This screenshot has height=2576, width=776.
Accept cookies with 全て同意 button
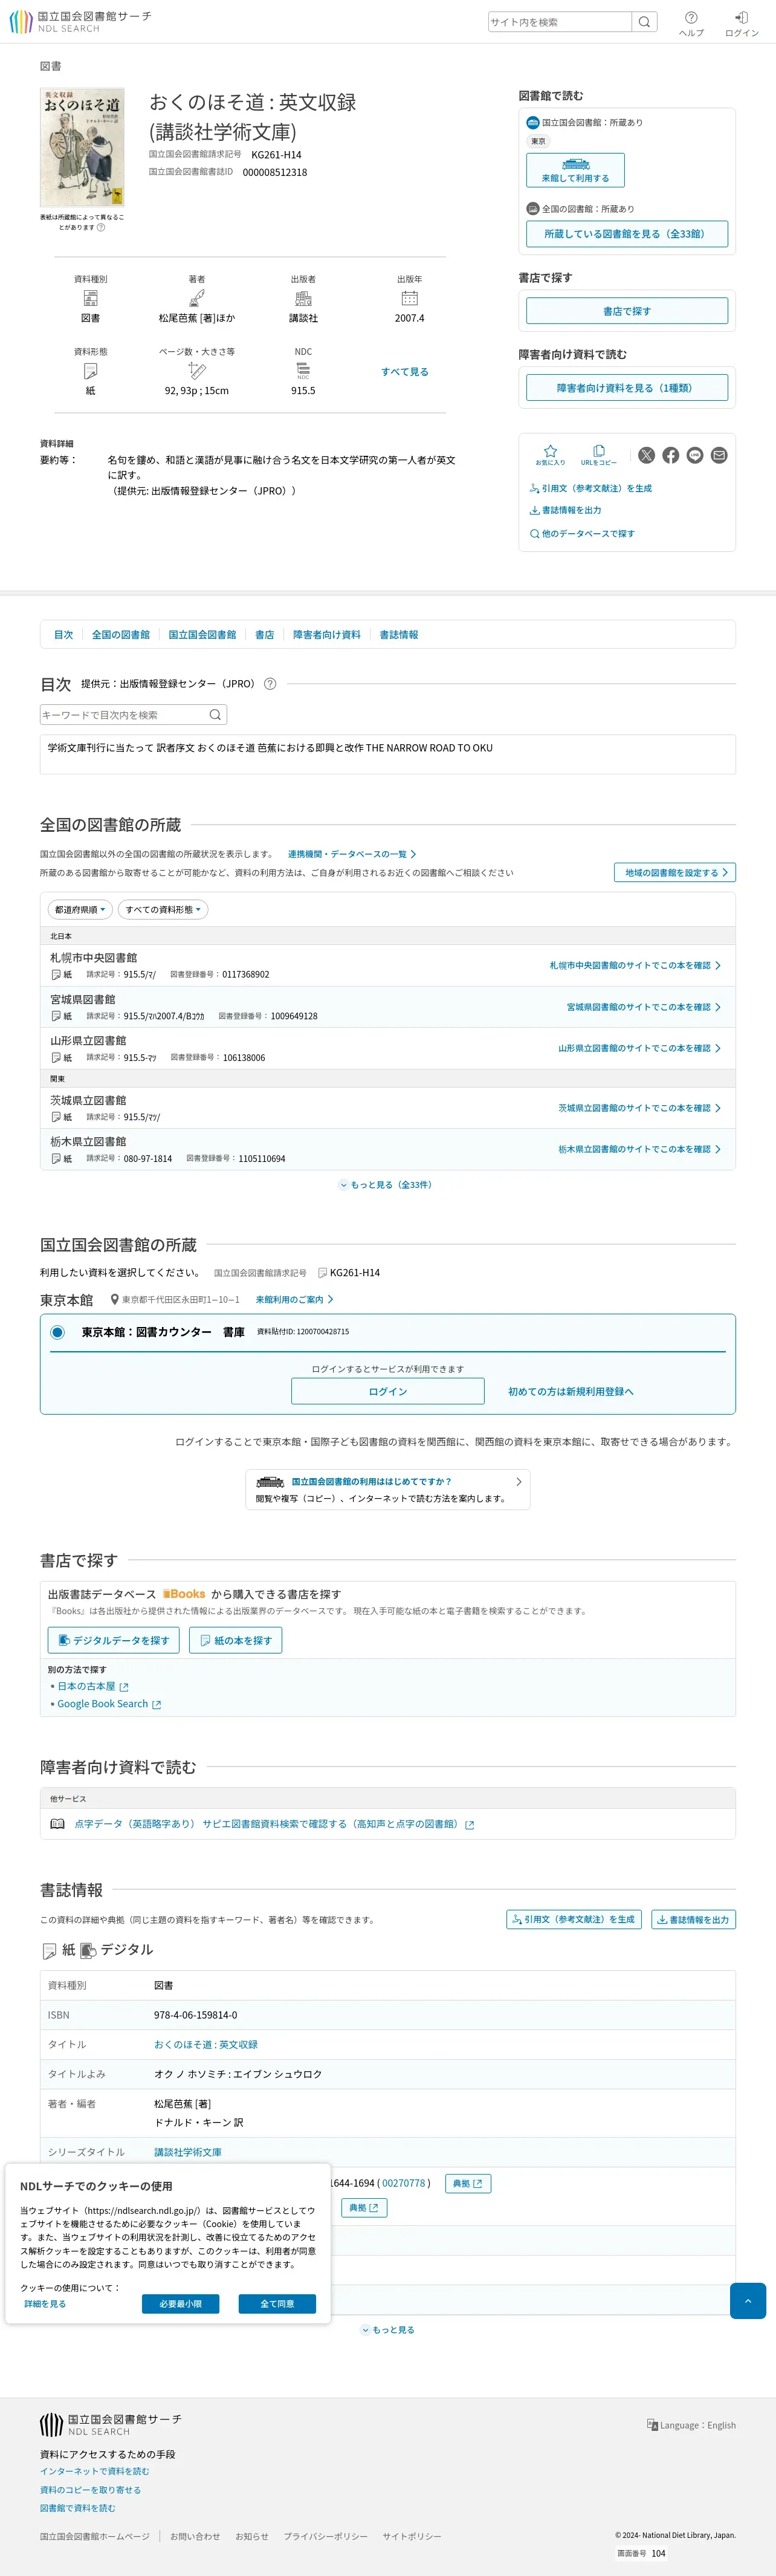coord(277,2304)
